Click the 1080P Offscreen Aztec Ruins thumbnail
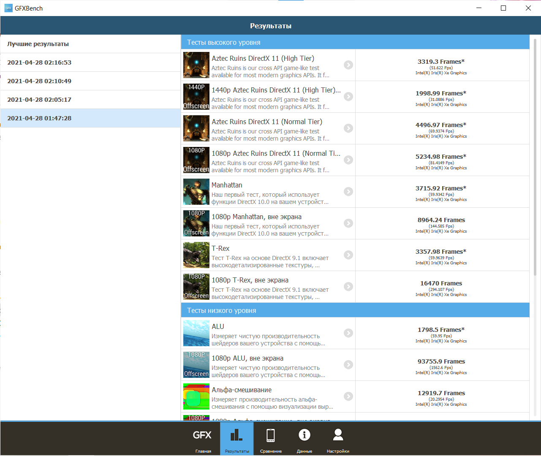This screenshot has width=541, height=456. pyautogui.click(x=196, y=160)
